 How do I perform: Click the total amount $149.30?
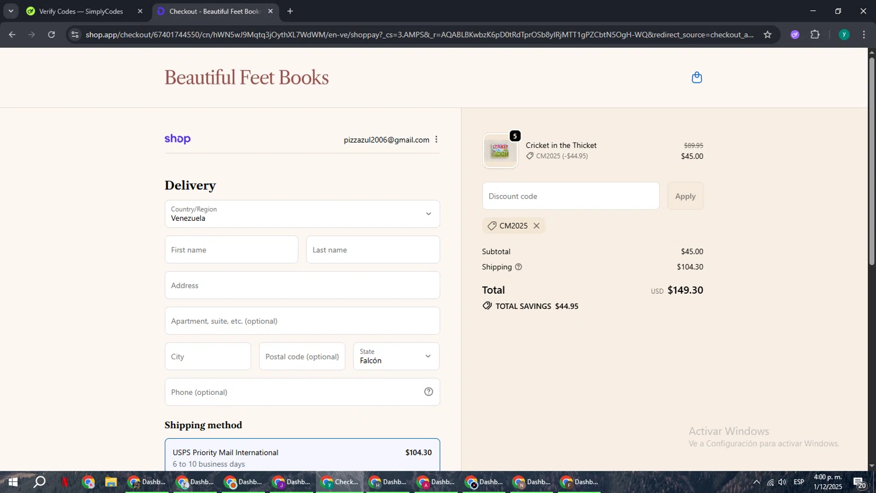pyautogui.click(x=685, y=290)
